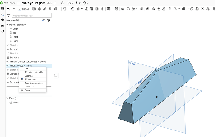This screenshot has width=215, height=137.
Task: Click the Redo arrow
Action: click(x=14, y=9)
